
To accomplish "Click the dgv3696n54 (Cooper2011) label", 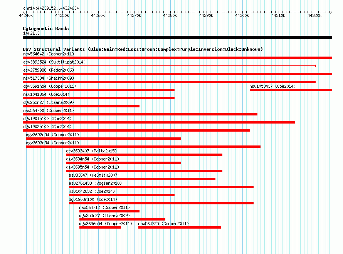I will [x=106, y=224].
